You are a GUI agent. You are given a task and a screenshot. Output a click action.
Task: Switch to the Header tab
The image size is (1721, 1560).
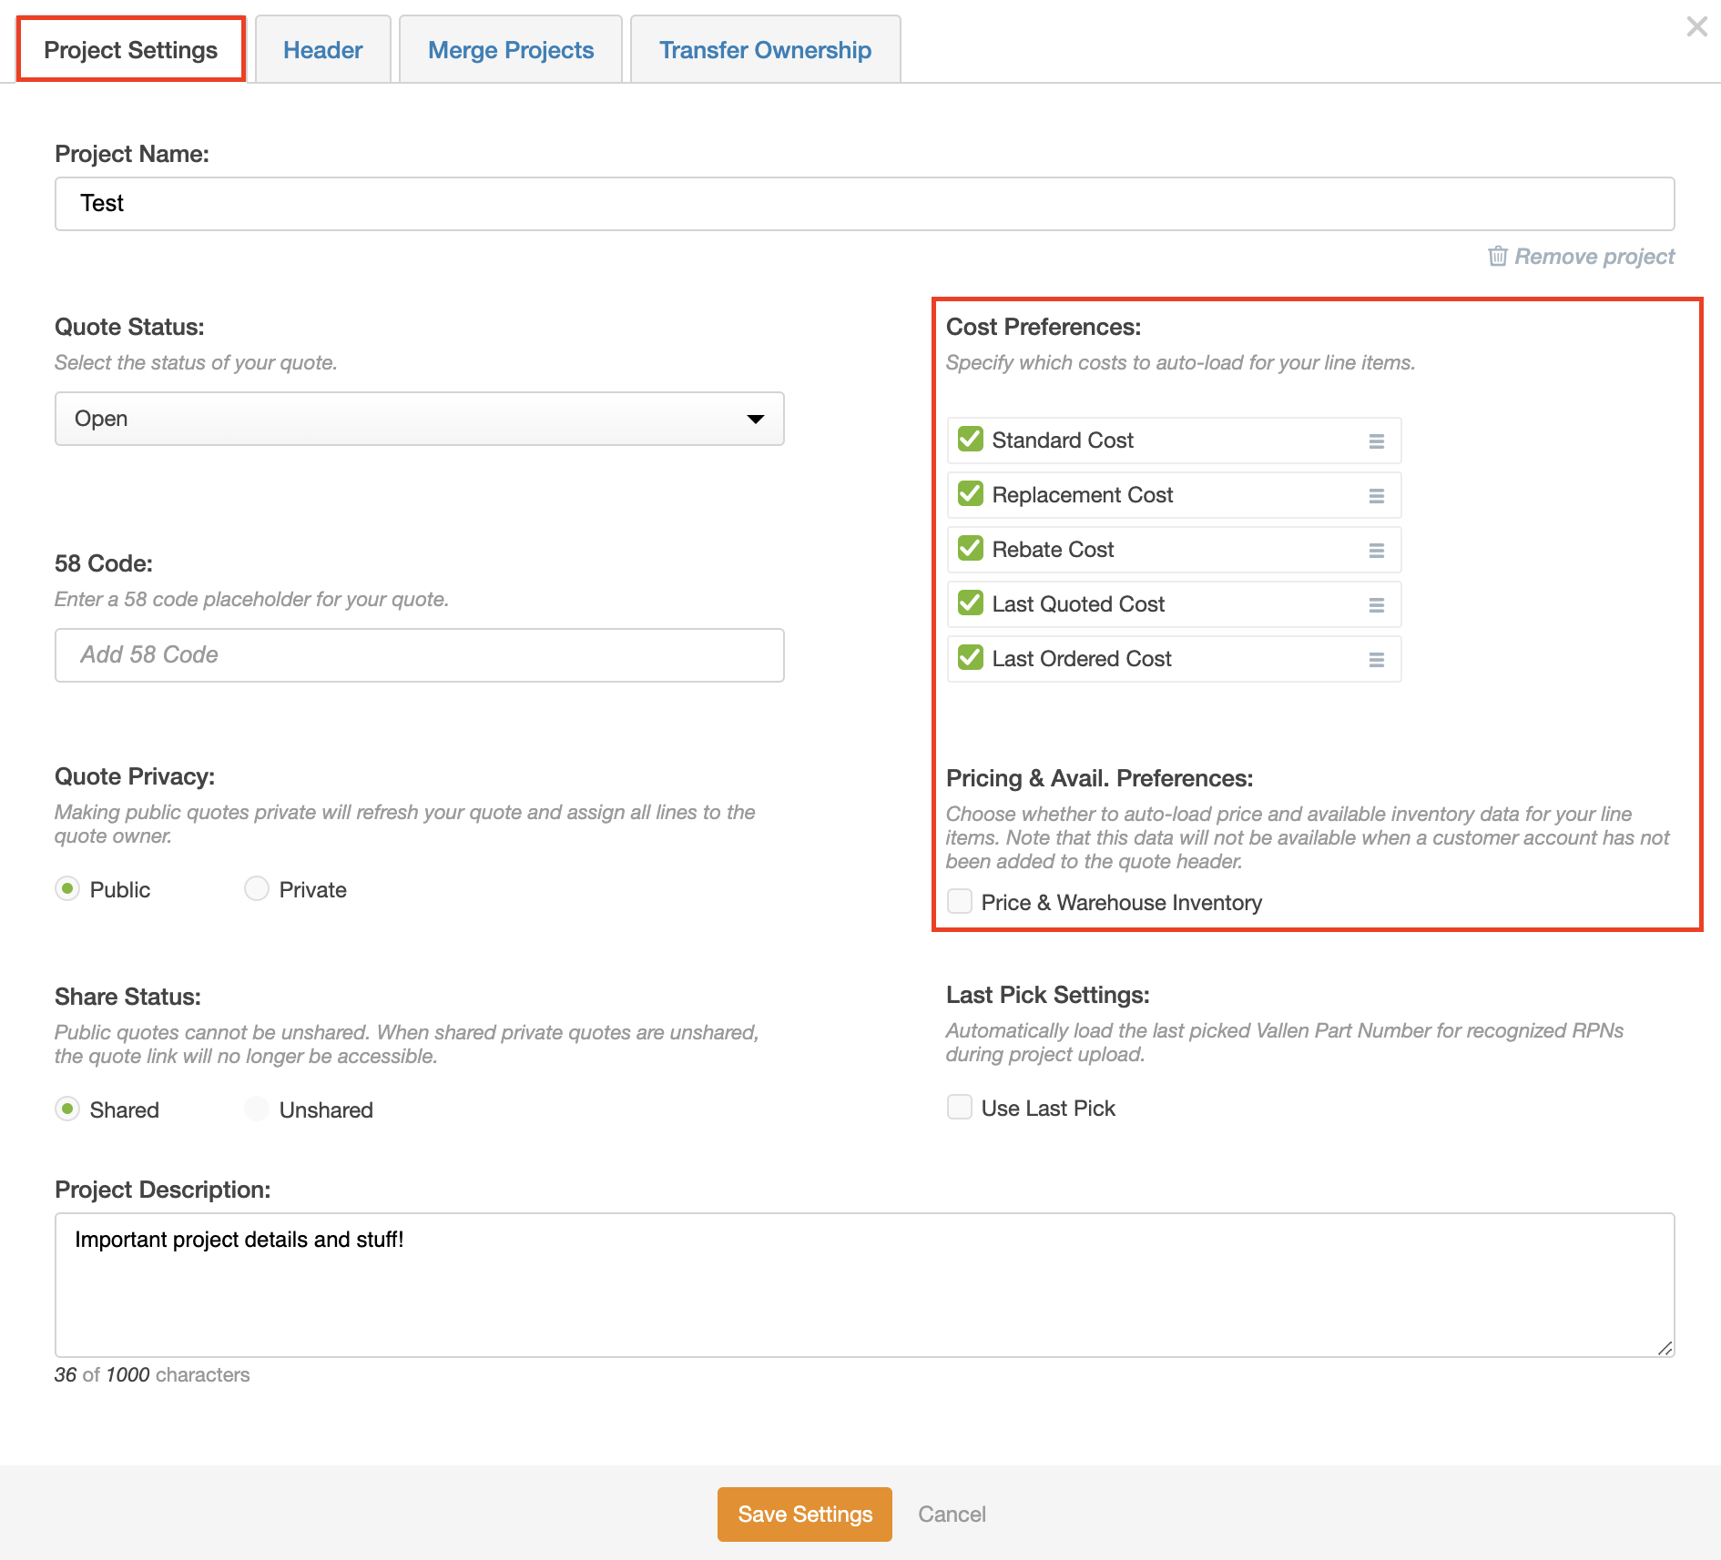click(x=322, y=50)
